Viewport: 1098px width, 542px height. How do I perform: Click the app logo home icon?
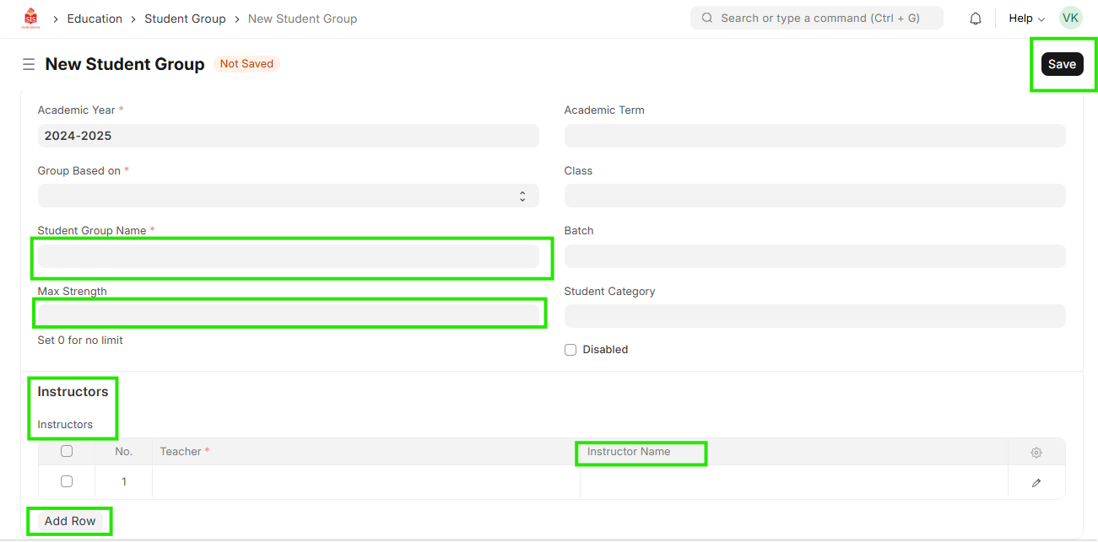tap(30, 19)
